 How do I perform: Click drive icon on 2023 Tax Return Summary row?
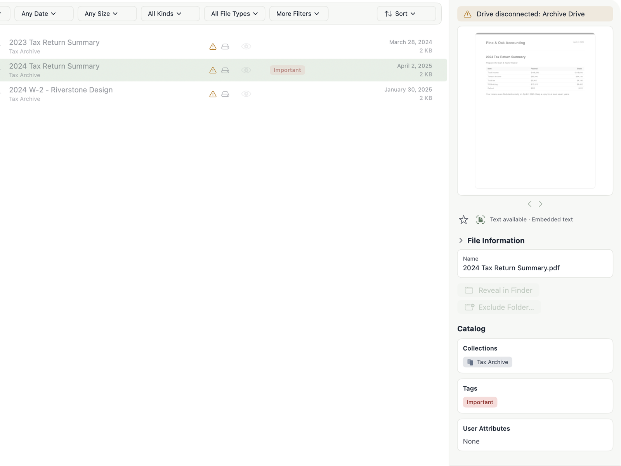pyautogui.click(x=225, y=47)
